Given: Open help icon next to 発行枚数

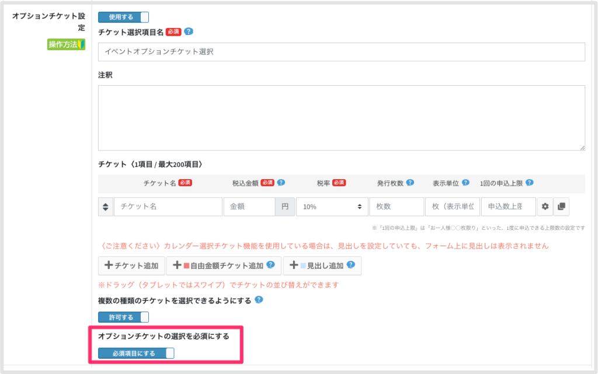Looking at the screenshot, I should click(x=410, y=183).
